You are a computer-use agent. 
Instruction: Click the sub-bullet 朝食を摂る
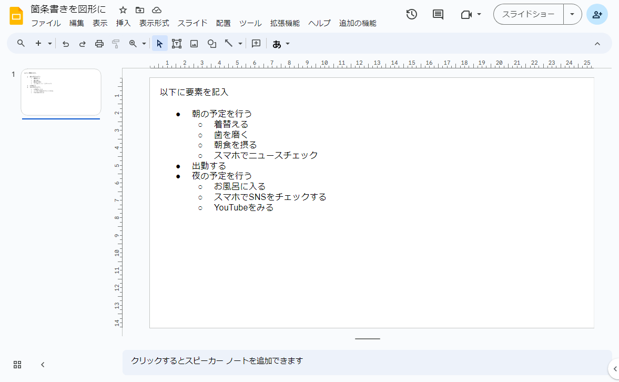pos(235,145)
